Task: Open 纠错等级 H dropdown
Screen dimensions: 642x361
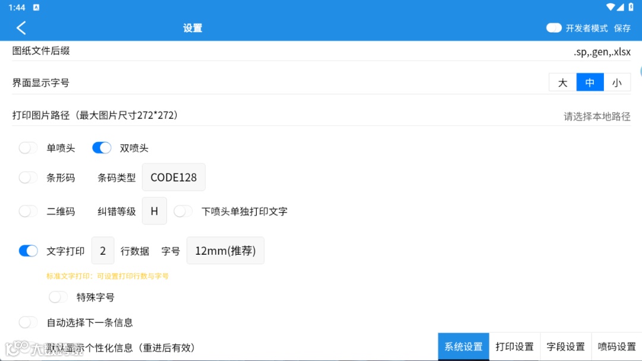Action: 155,211
